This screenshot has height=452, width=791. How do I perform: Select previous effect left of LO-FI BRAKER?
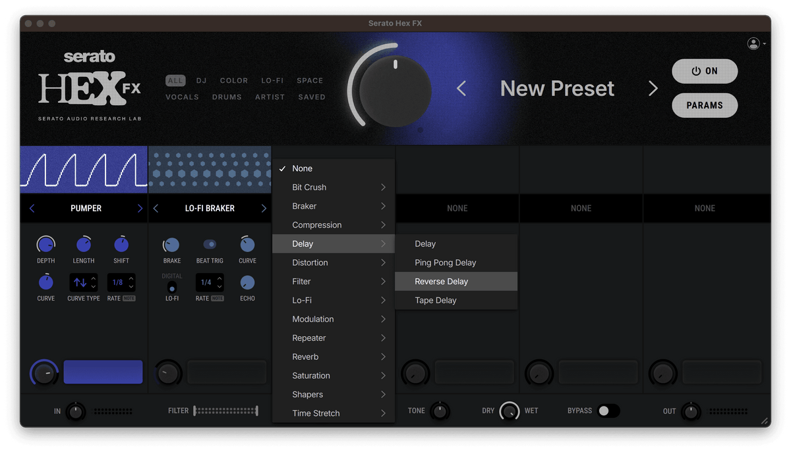(156, 208)
